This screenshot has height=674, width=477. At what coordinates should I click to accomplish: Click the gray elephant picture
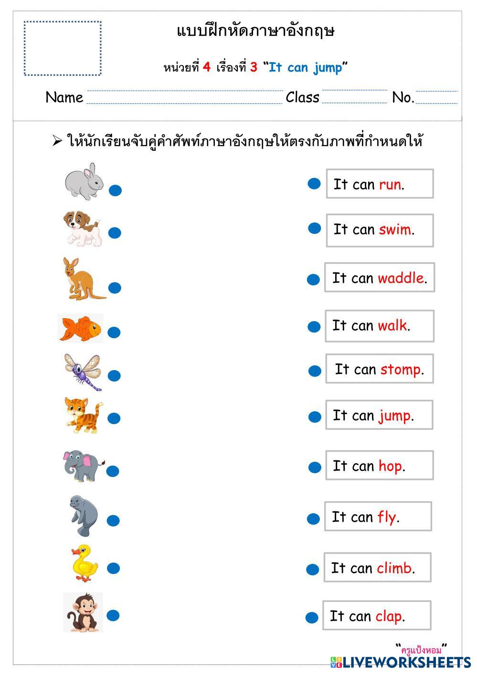click(83, 466)
